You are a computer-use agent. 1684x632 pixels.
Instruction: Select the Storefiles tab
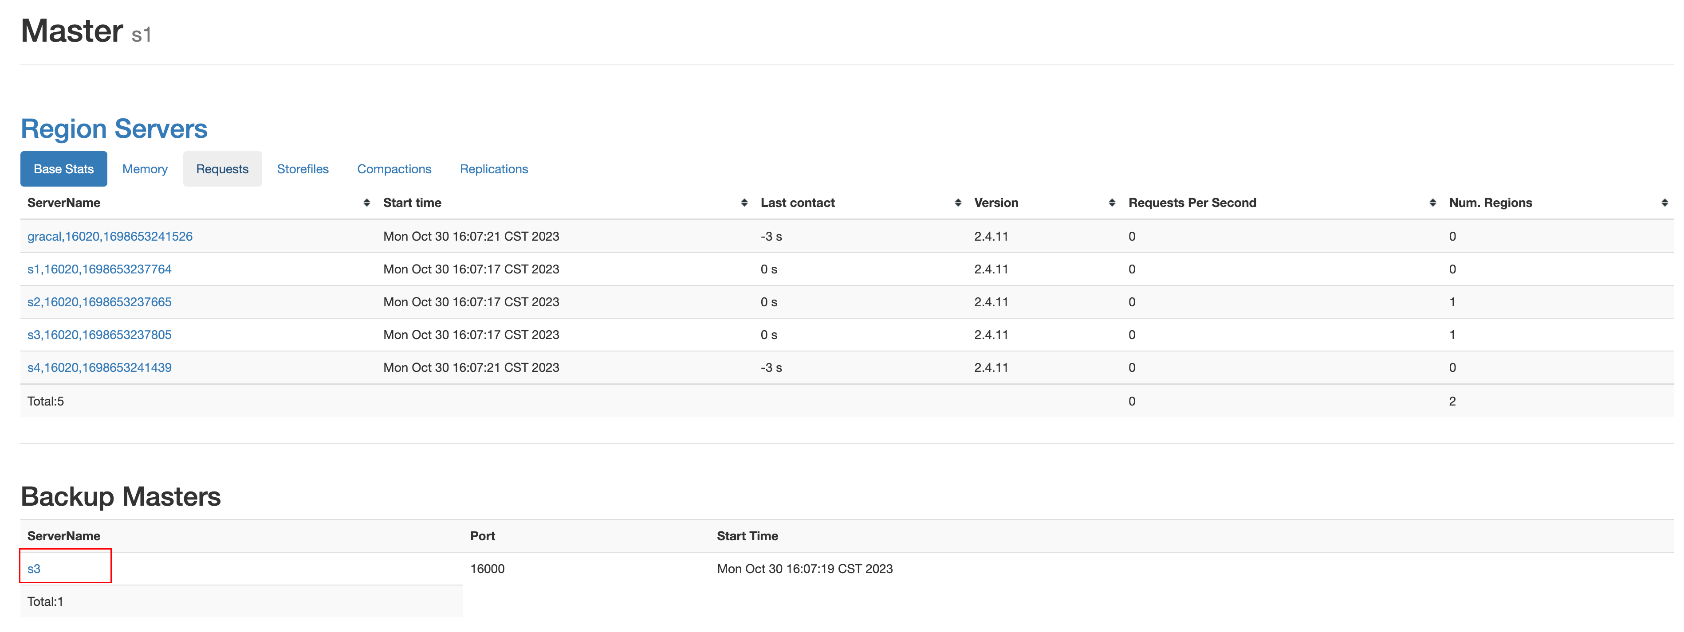click(303, 169)
